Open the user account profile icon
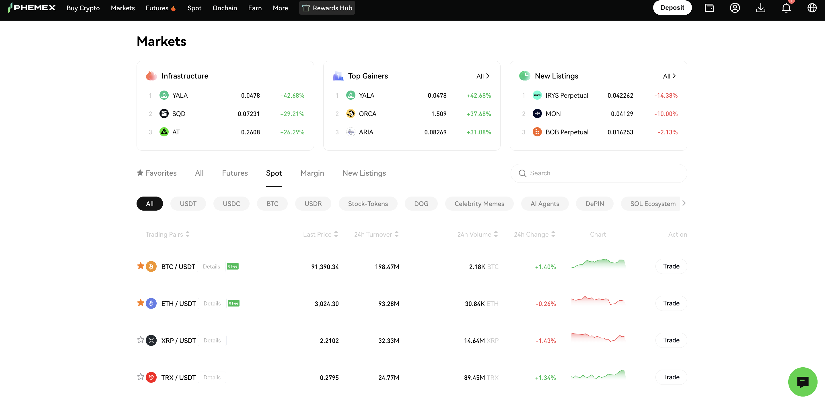The image size is (825, 404). tap(735, 8)
